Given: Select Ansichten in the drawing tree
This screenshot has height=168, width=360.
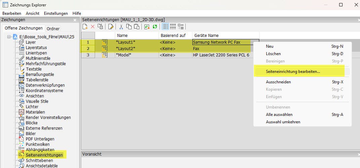Looking at the screenshot, I should [x=35, y=96].
